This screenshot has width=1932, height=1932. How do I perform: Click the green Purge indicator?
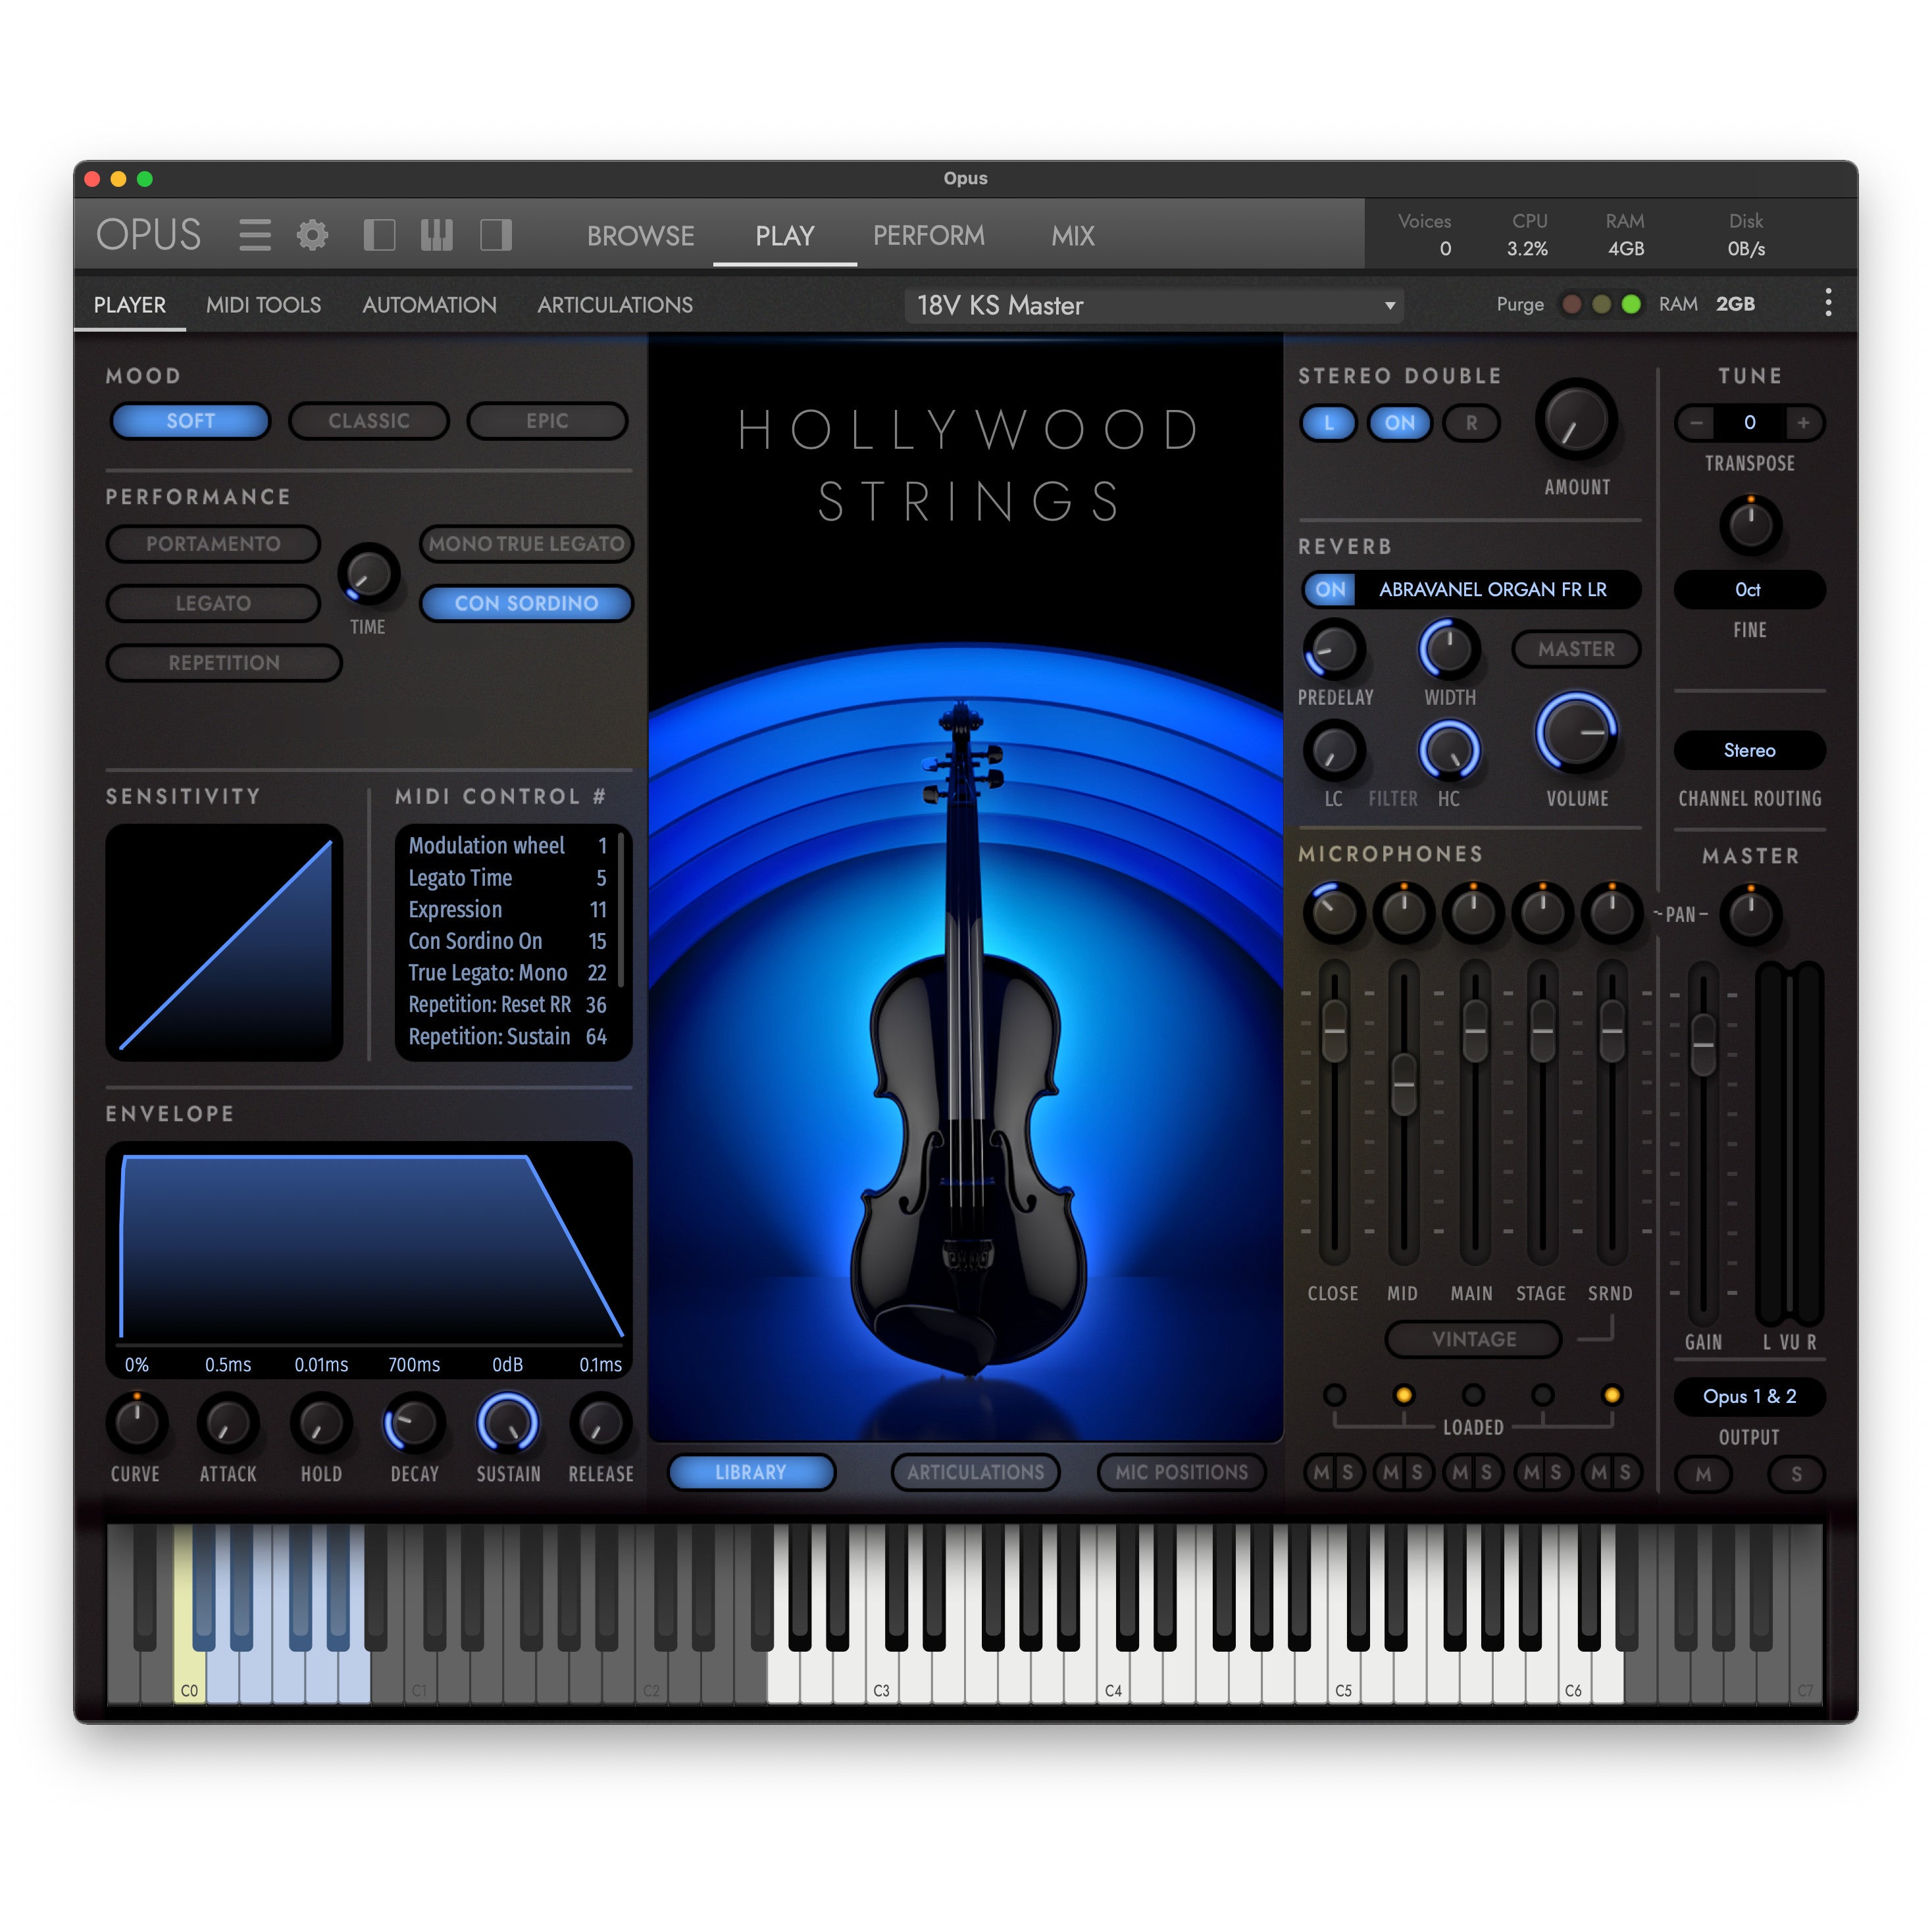[x=1631, y=304]
